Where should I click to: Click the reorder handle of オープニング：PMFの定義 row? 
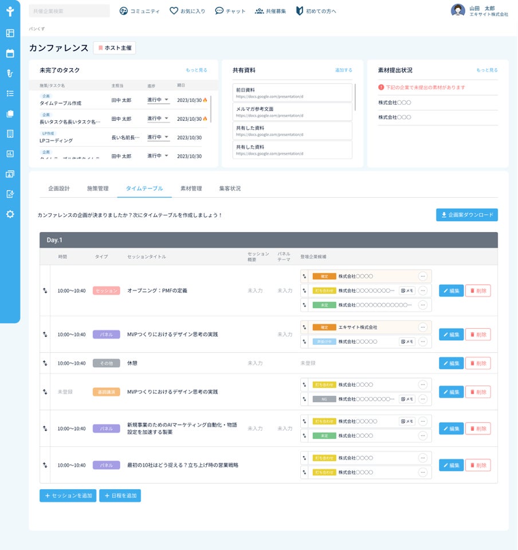coord(45,290)
